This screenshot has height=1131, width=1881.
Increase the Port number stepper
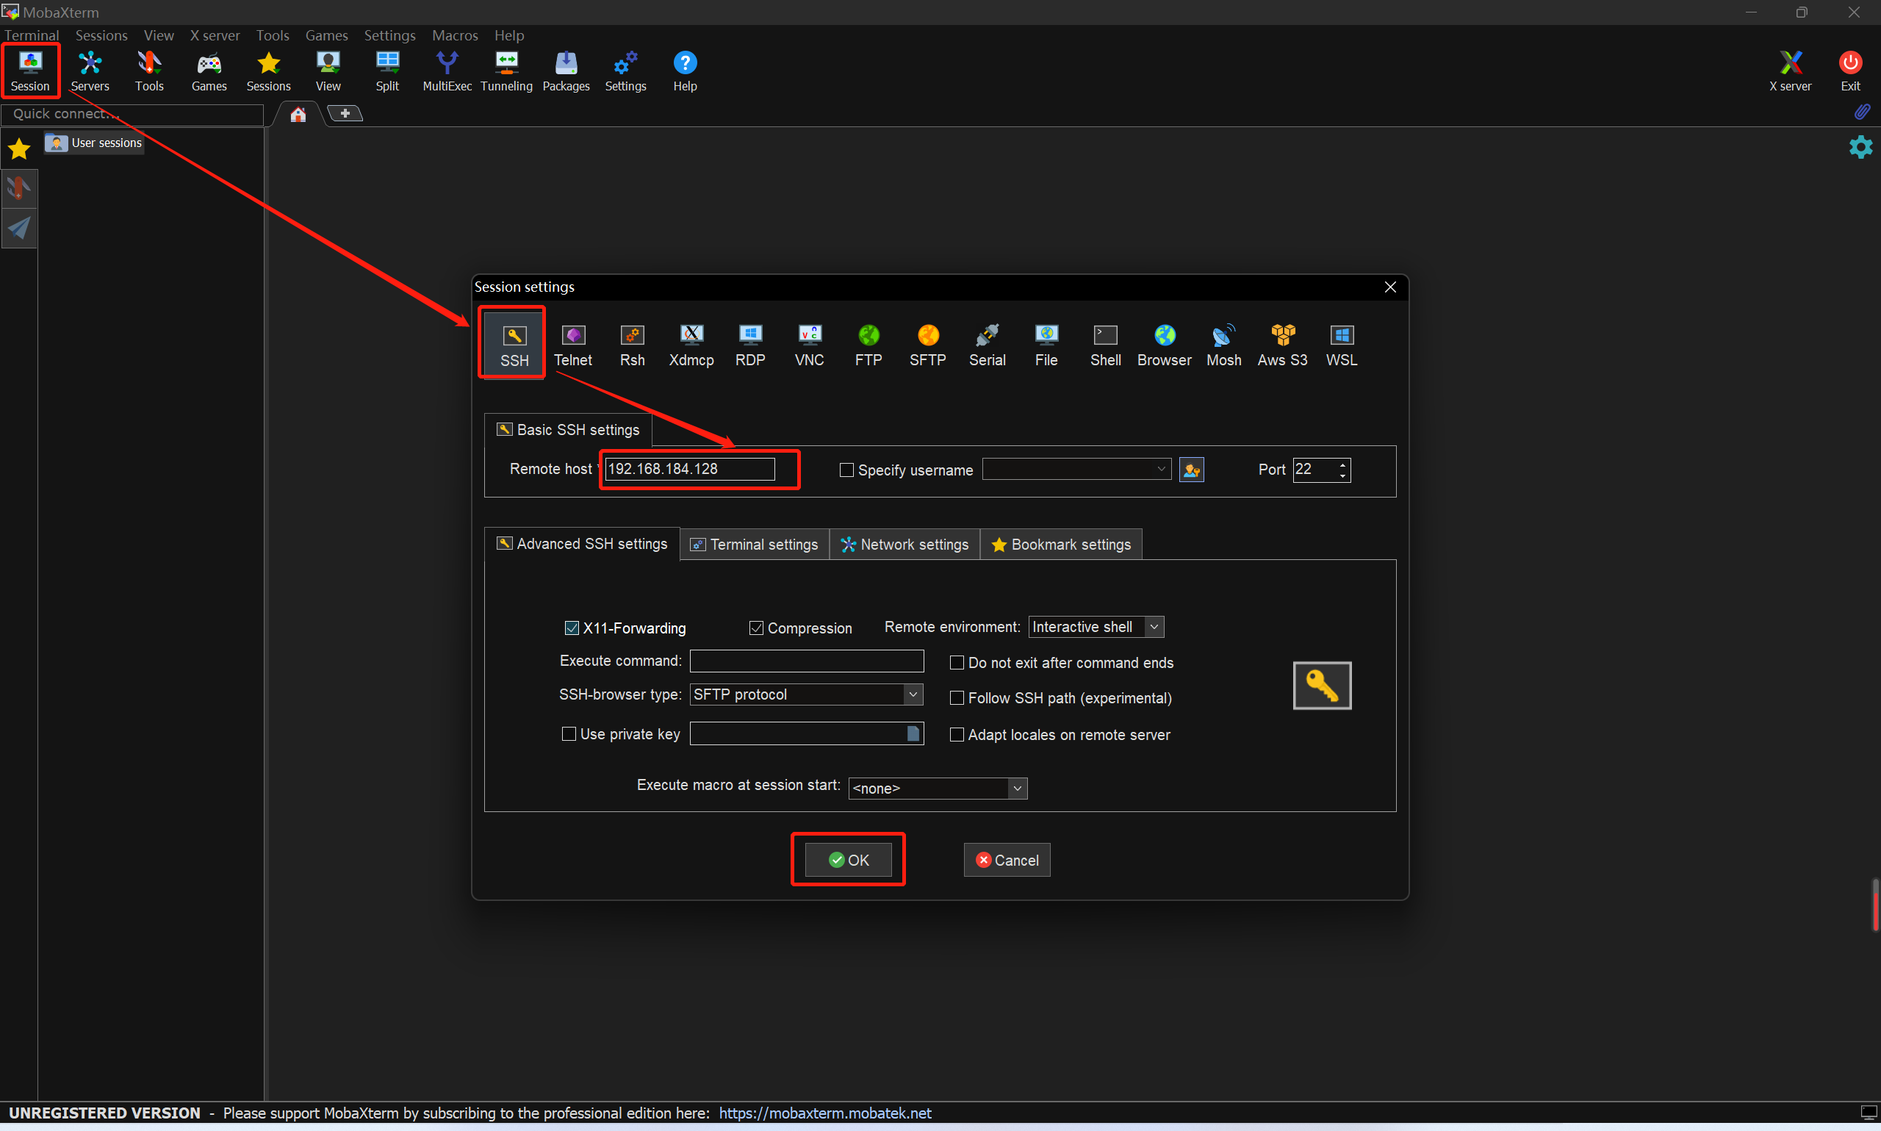tap(1342, 464)
